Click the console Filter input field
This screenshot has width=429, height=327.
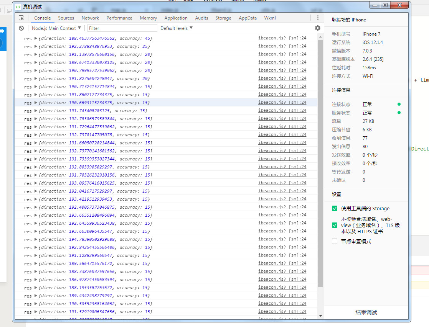(122, 28)
